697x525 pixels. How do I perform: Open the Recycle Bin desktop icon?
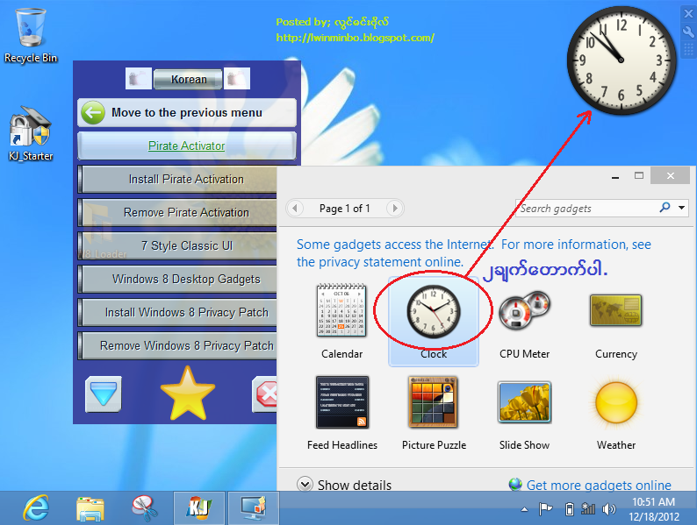pos(31,36)
